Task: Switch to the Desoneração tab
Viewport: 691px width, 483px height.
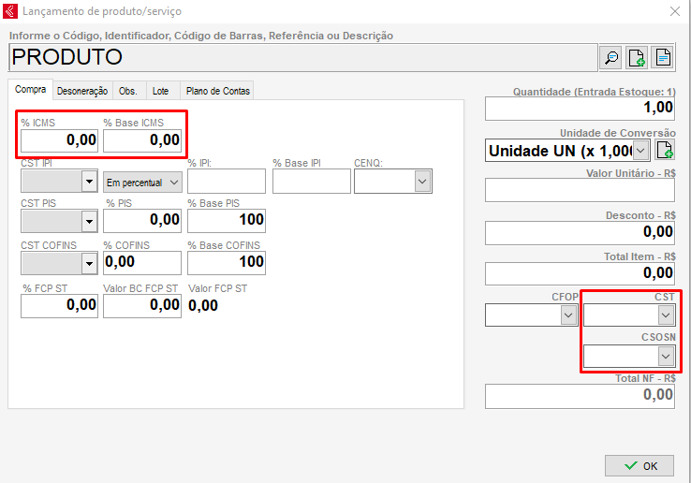Action: [x=82, y=91]
